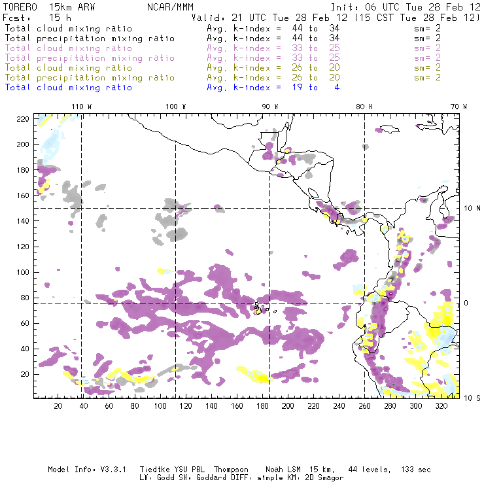Click blue "Total cloud mixing ratio" legend entry
This screenshot has width=484, height=484.
click(69, 88)
